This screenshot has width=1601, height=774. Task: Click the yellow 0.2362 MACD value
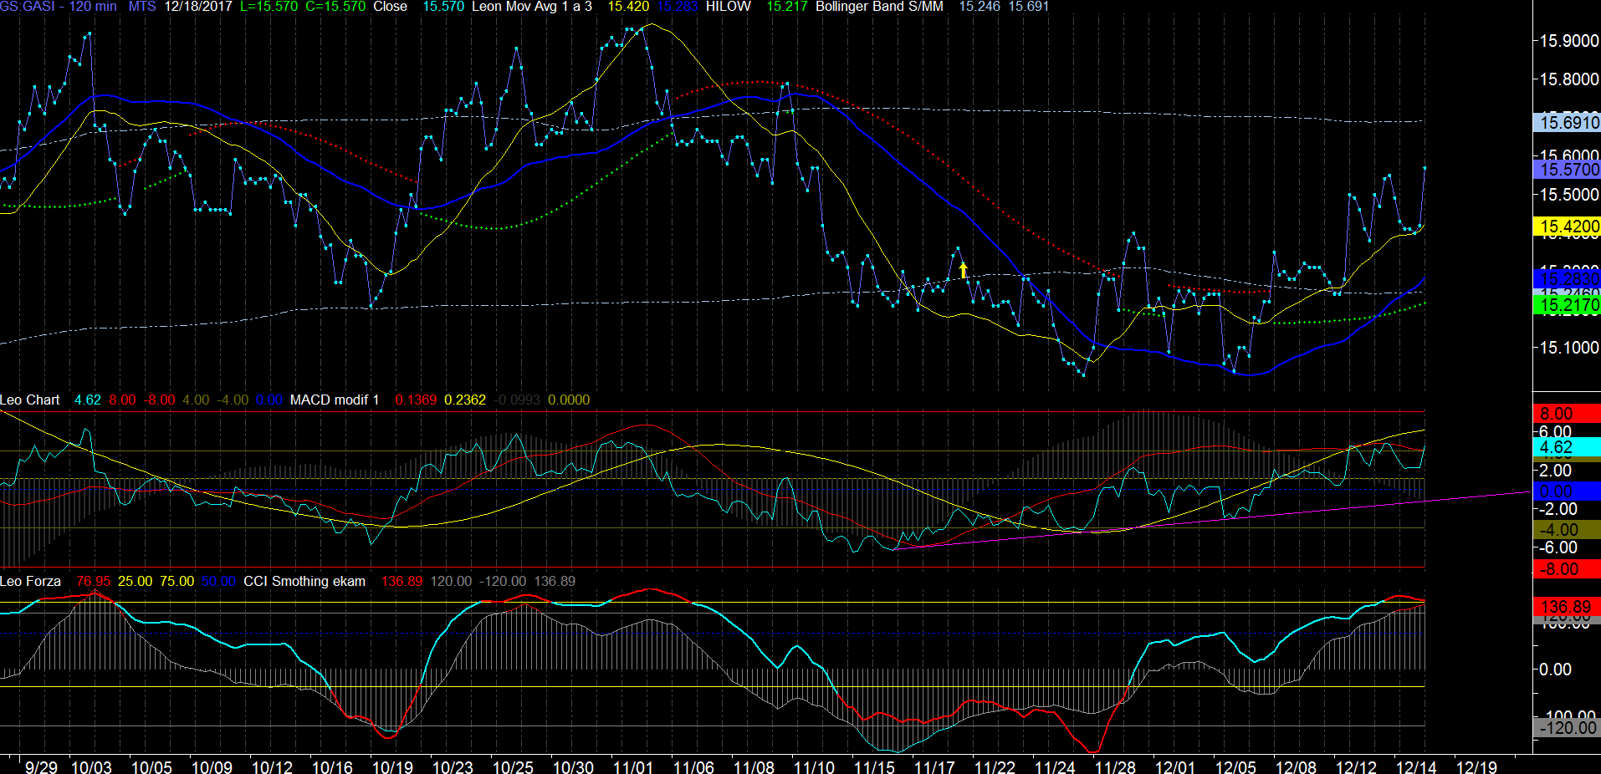[x=465, y=400]
